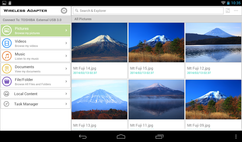The width and height of the screenshot is (242, 142).
Task: Click the Listen to my music subtitle
Action: [27, 59]
